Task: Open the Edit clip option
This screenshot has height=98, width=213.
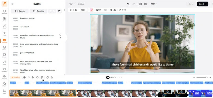Action: [x=99, y=10]
